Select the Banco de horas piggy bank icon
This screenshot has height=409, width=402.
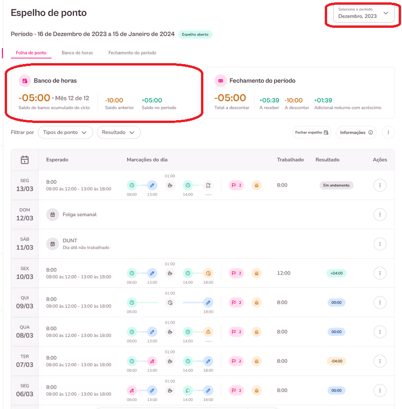pos(24,81)
